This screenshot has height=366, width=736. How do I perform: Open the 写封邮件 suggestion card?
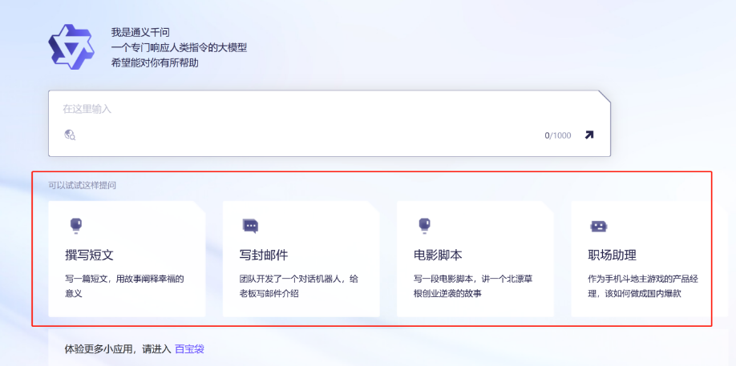tap(301, 259)
